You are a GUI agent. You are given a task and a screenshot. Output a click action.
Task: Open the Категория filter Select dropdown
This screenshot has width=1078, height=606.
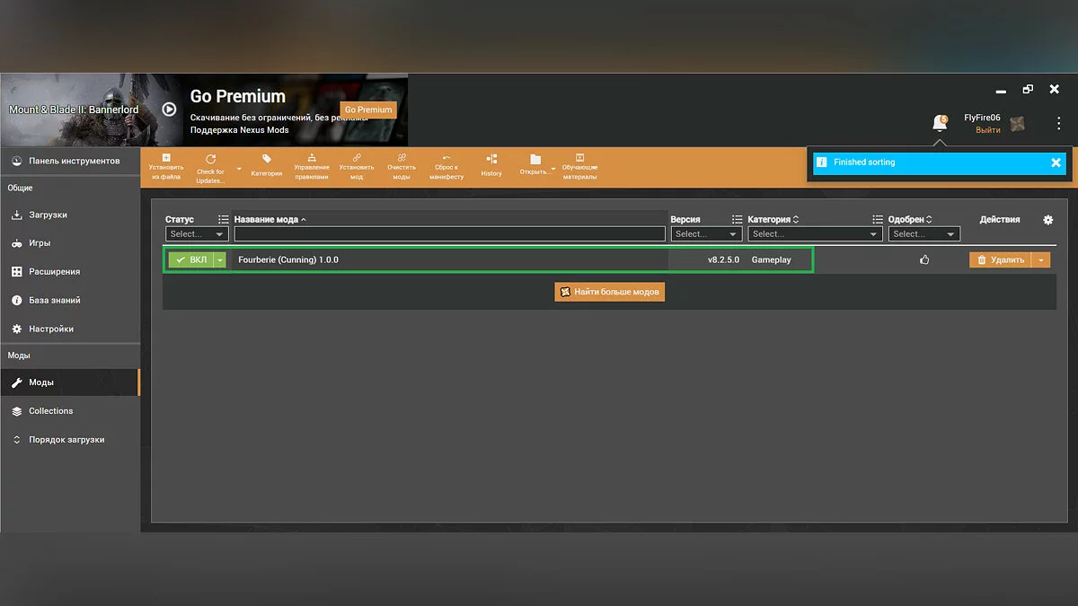pos(815,233)
